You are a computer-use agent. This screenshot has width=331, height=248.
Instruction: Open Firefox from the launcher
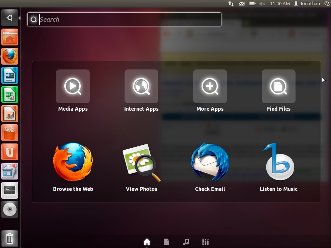point(10,56)
